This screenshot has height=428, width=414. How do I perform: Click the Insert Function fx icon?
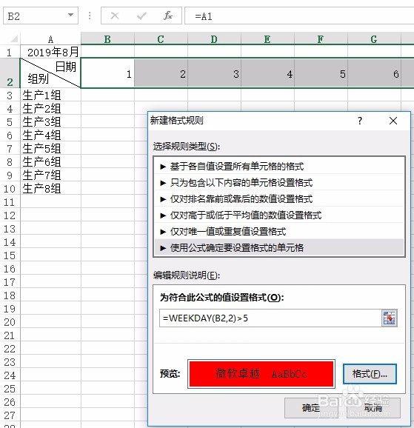167,16
